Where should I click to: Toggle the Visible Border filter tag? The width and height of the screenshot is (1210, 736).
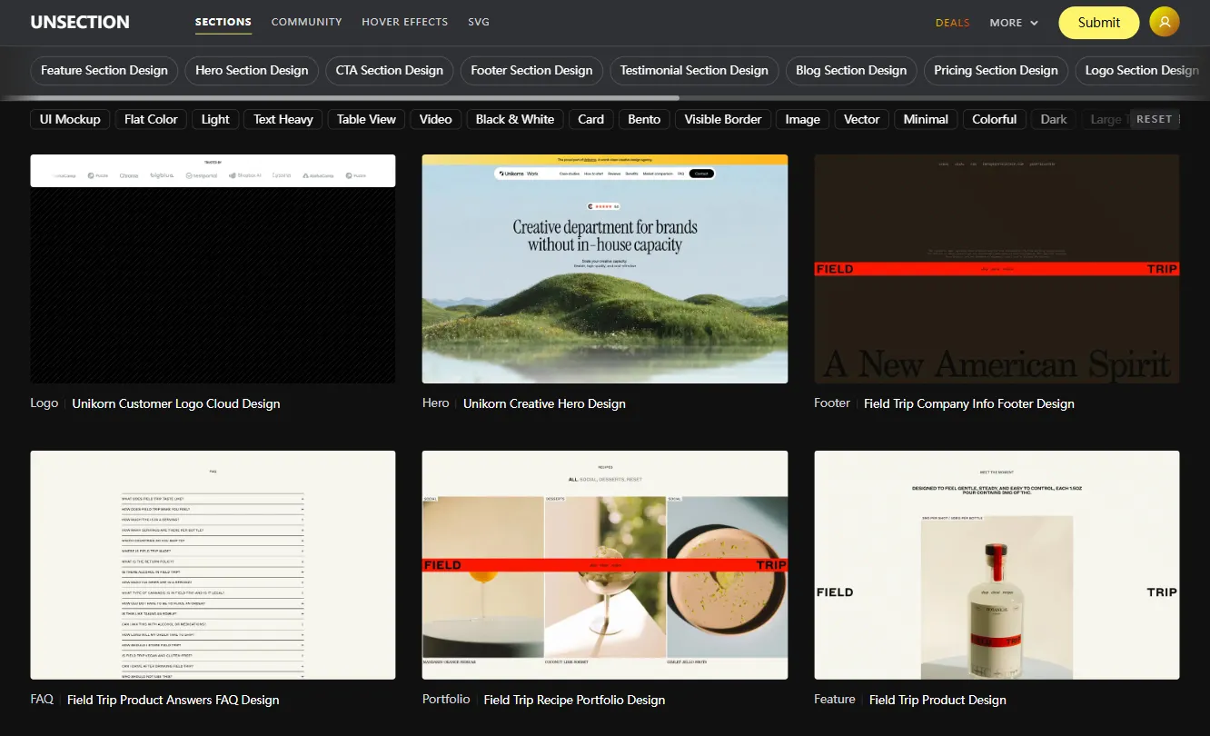722,119
